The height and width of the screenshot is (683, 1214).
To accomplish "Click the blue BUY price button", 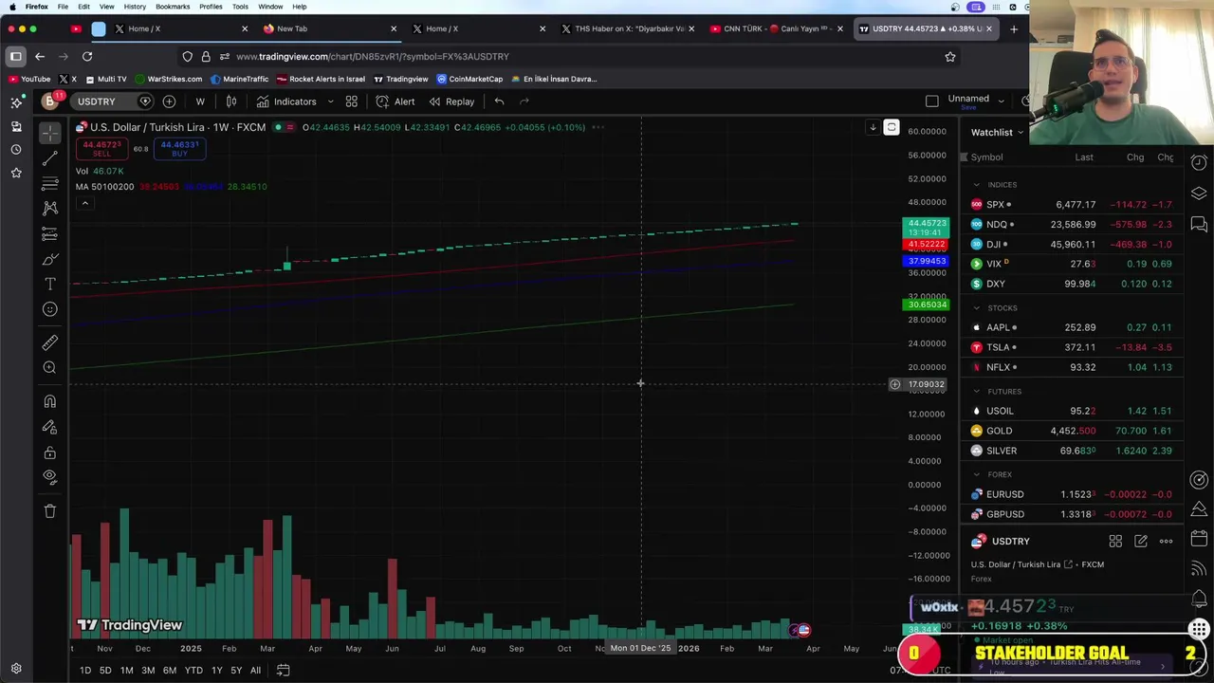I will (x=179, y=149).
